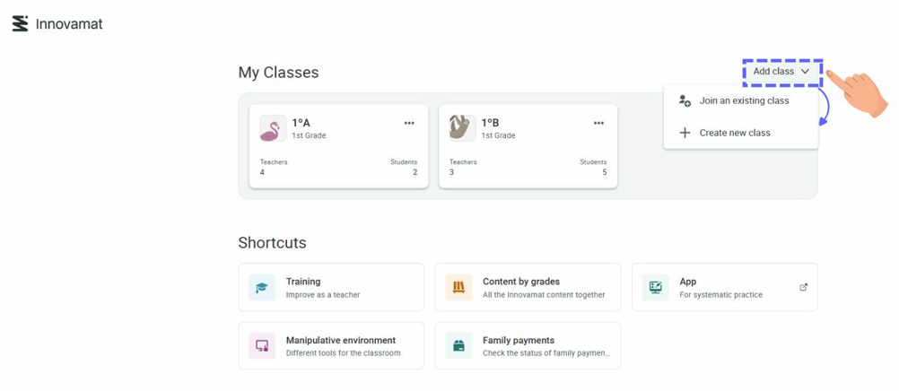The height and width of the screenshot is (391, 899).
Task: Click the Manipulative environment screen icon
Action: 262,346
